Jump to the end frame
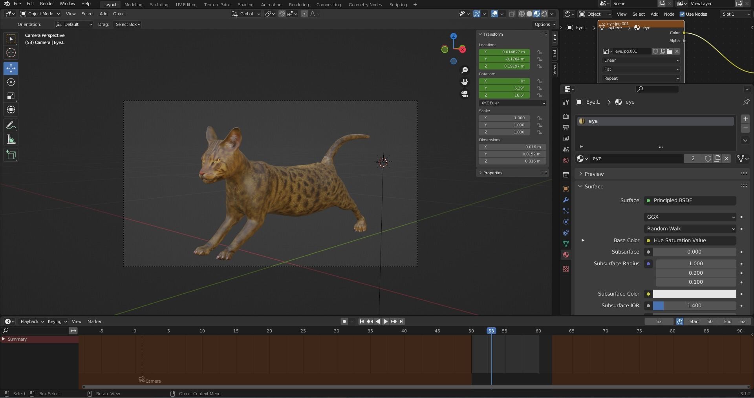754x398 pixels. pos(401,321)
